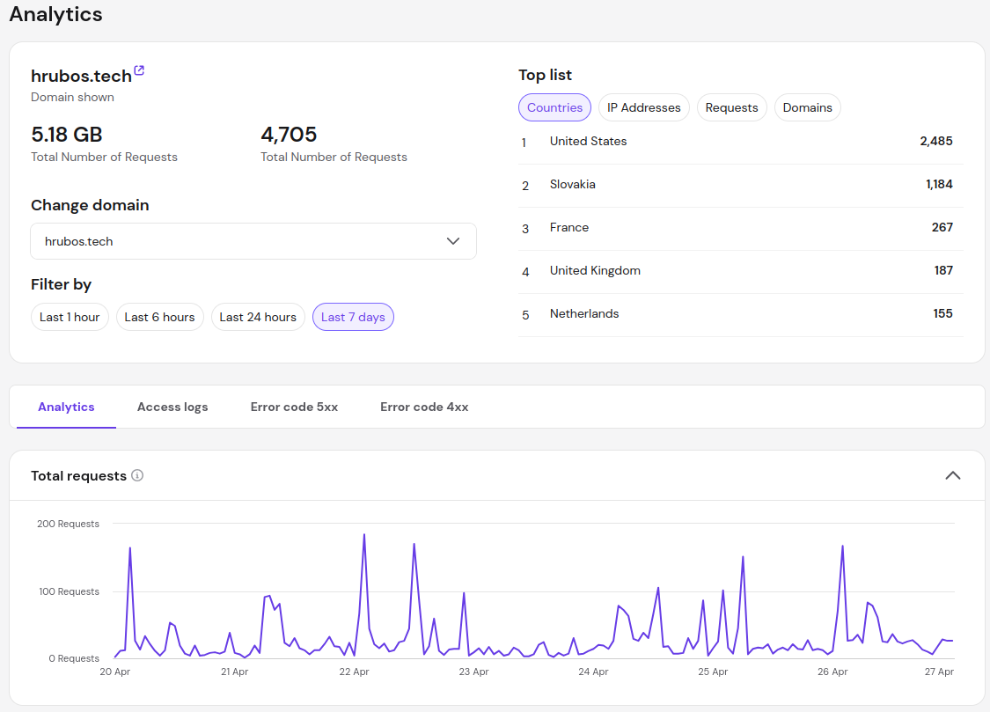
Task: Filter by Last 1 hour
Action: 70,317
